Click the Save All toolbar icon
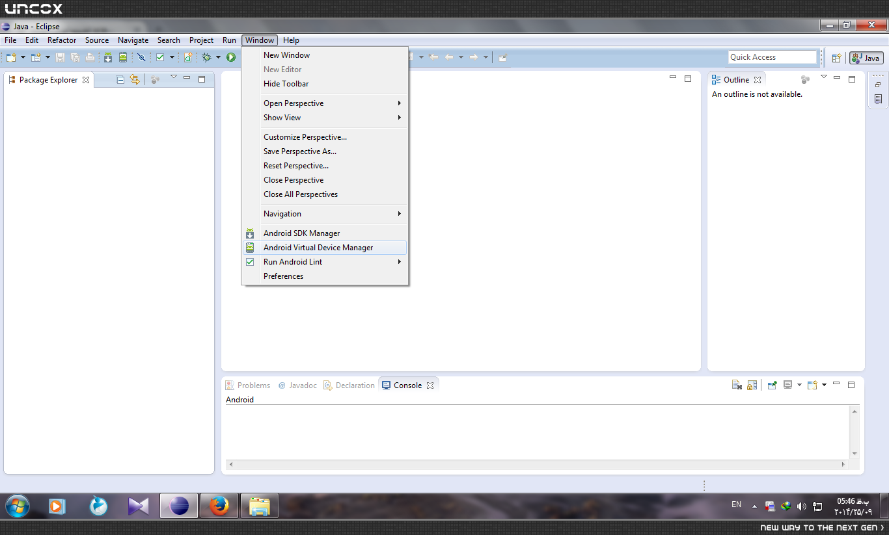 (75, 57)
